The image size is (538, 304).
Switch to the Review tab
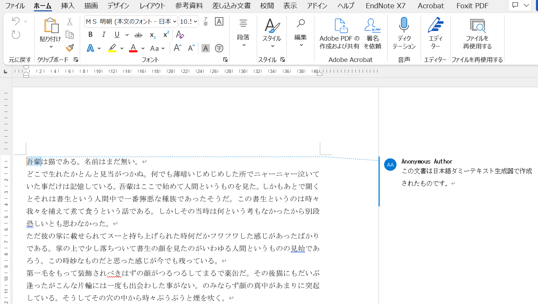[x=267, y=6]
